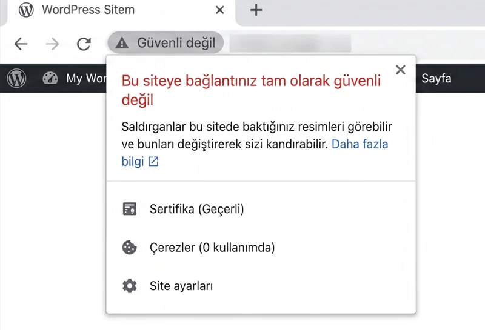The height and width of the screenshot is (330, 485).
Task: Click the blurred URL address field
Action: coord(290,43)
